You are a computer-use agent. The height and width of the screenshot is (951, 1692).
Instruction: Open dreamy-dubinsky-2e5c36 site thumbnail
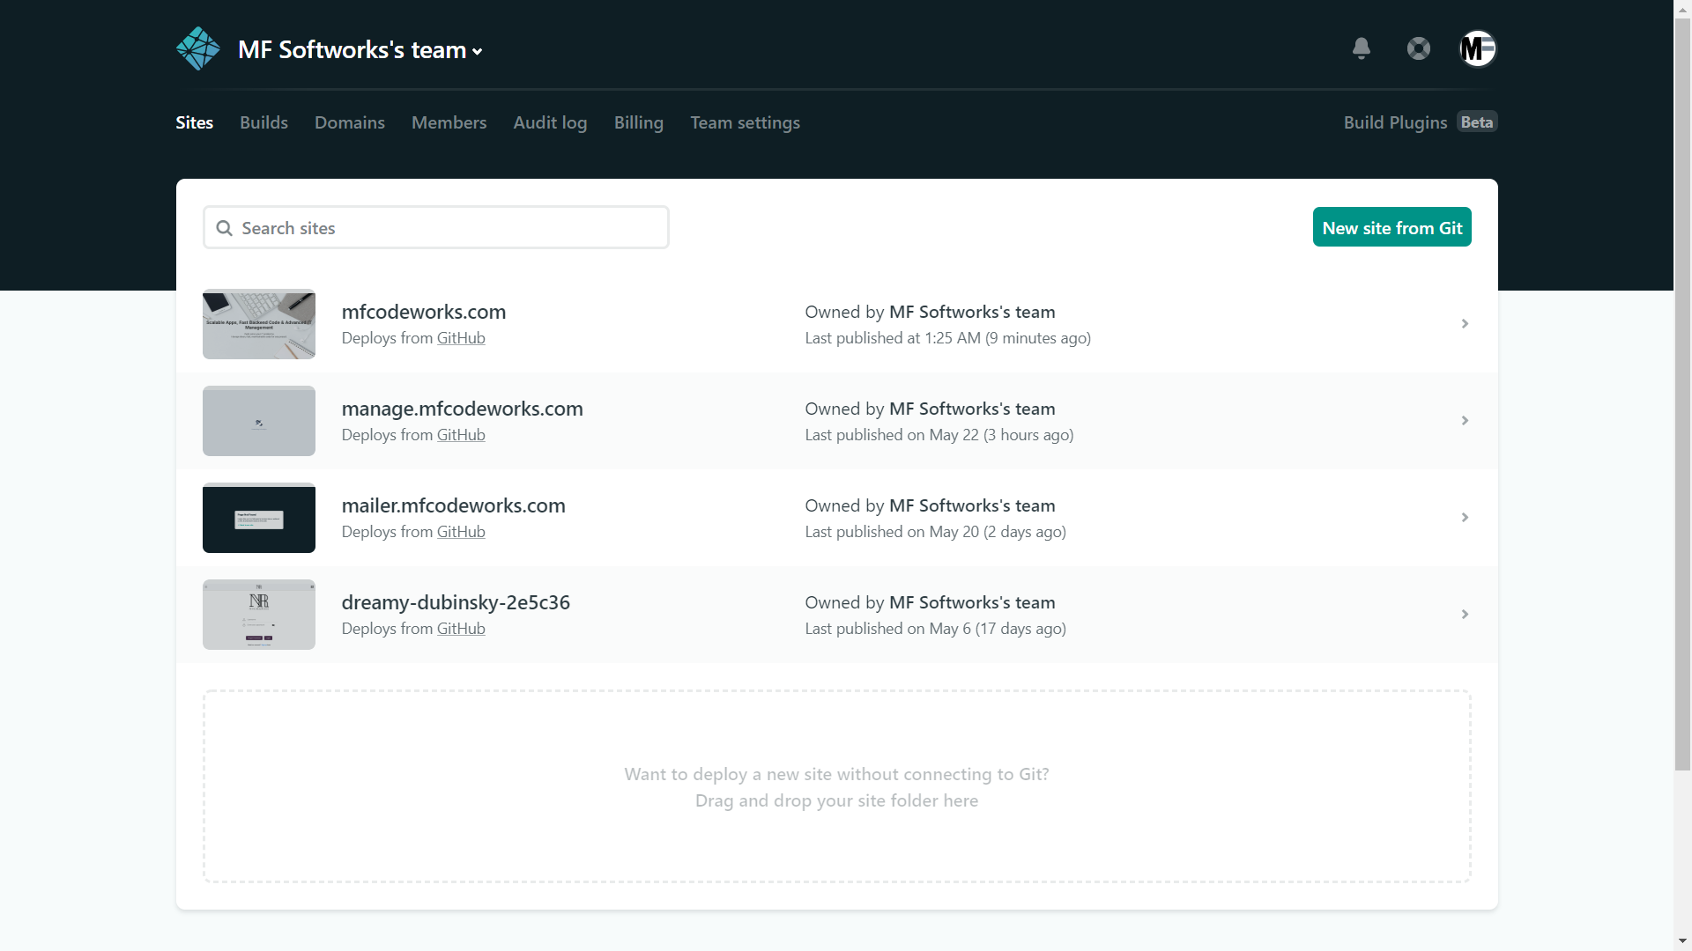pos(259,615)
